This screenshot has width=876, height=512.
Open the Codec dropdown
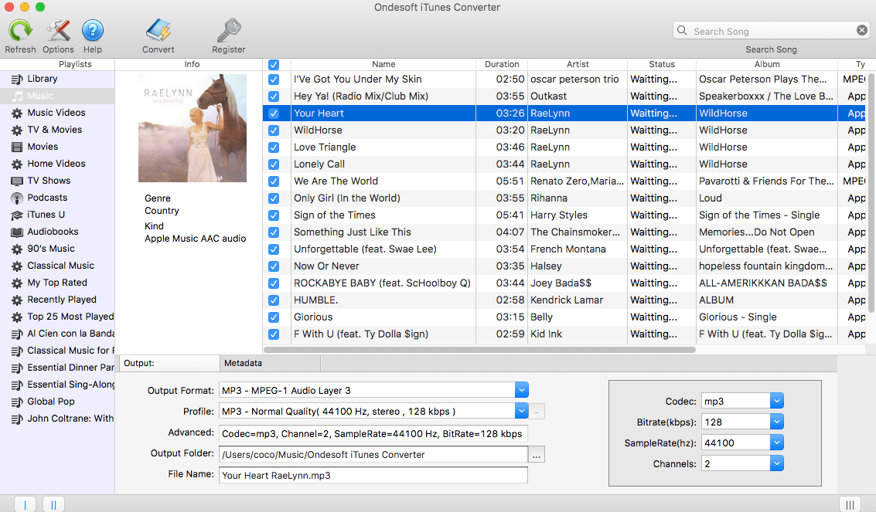775,400
